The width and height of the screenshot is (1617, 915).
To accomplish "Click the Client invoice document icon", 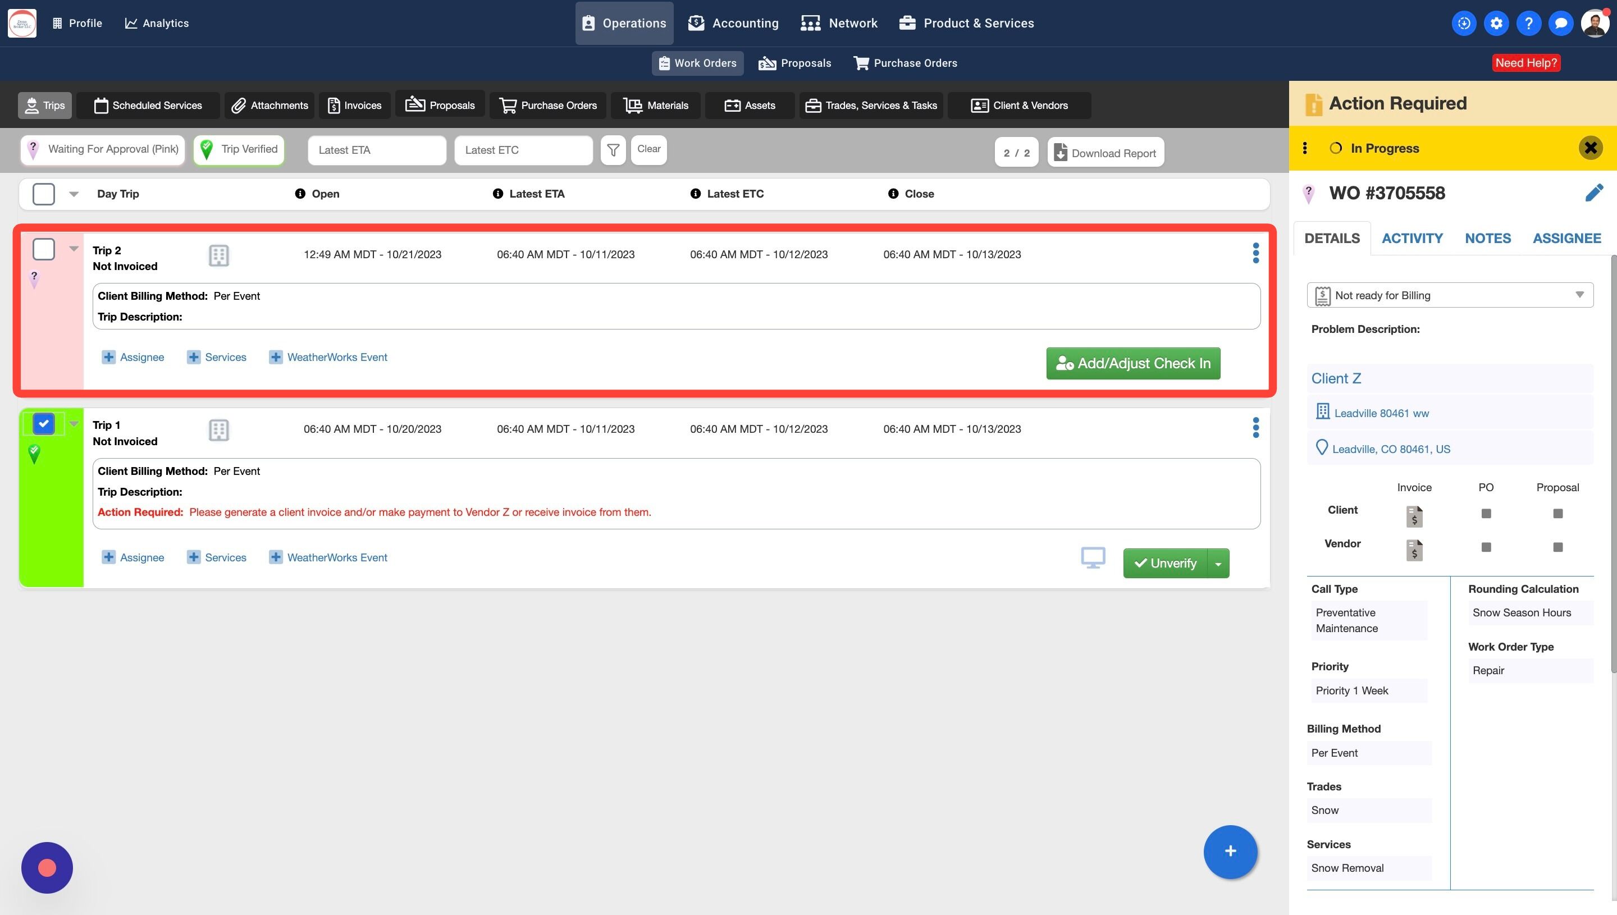I will click(x=1414, y=516).
